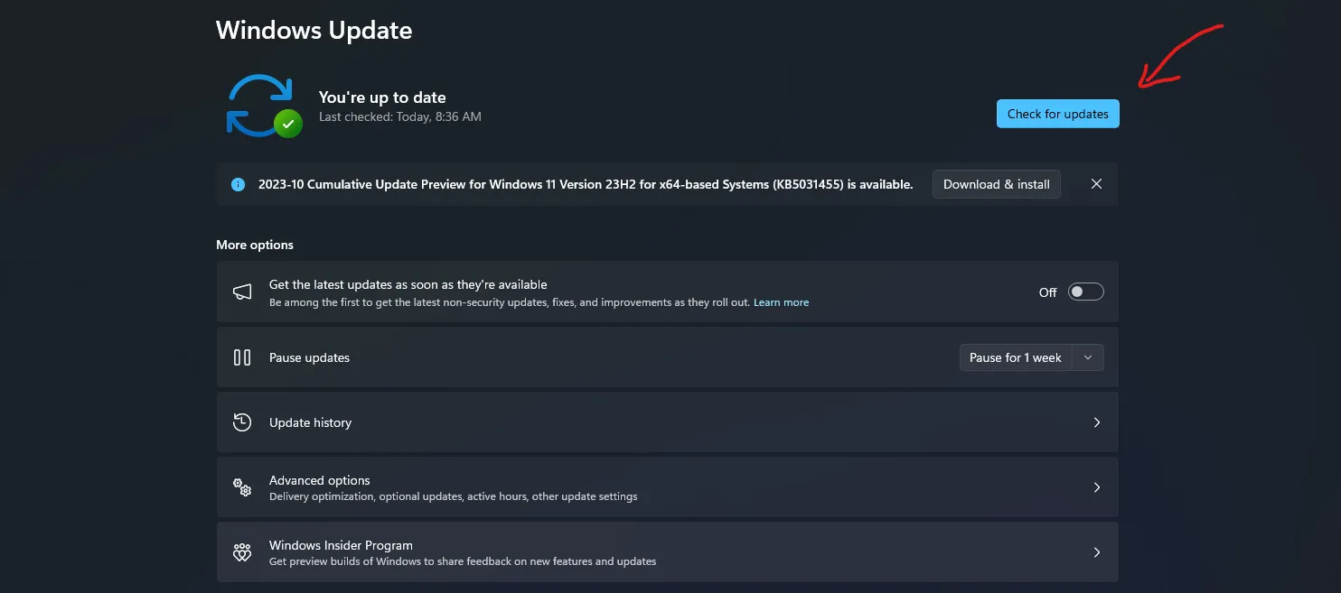Screen dimensions: 1341x593
Task: Click the More options heading
Action: coord(255,245)
